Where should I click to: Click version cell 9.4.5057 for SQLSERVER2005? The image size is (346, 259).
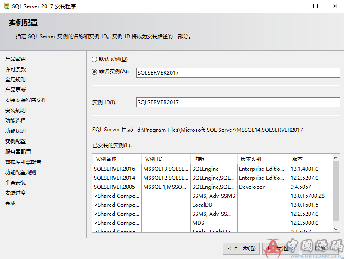[310, 187]
